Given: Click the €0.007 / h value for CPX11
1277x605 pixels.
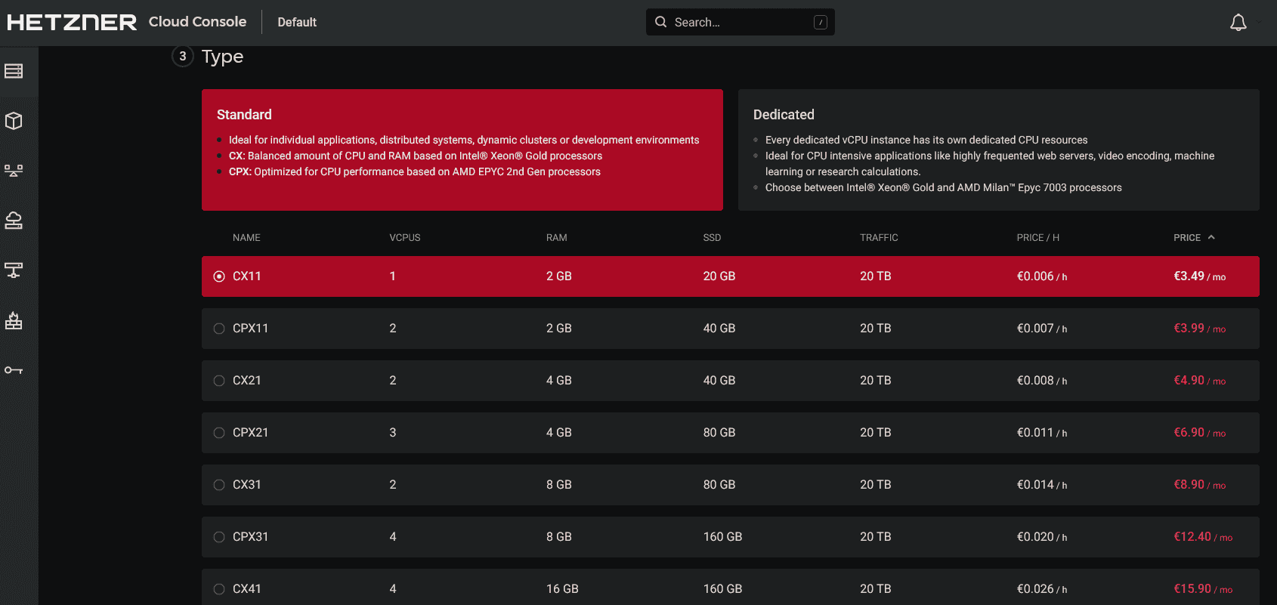Looking at the screenshot, I should tap(1042, 329).
